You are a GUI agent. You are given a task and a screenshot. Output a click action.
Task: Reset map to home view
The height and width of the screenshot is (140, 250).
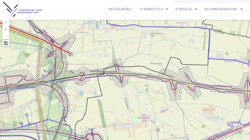(x=6, y=29)
